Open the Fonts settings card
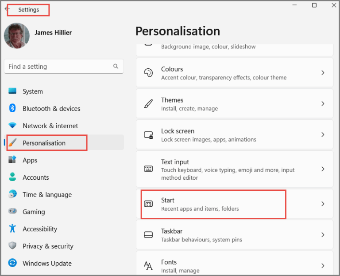The image size is (340, 276). click(235, 264)
